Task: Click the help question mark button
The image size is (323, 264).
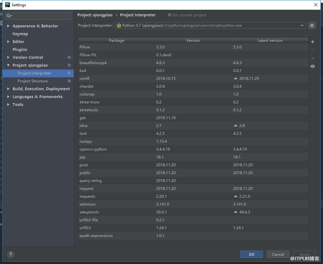Action: [11, 254]
